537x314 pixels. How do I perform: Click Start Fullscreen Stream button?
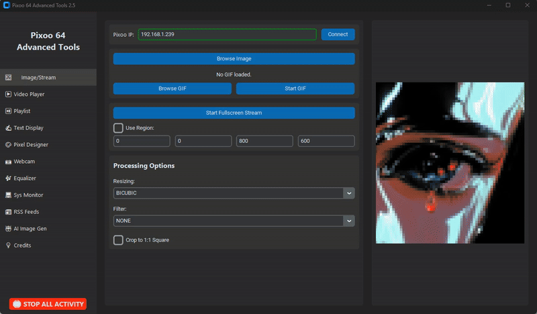[x=234, y=113]
